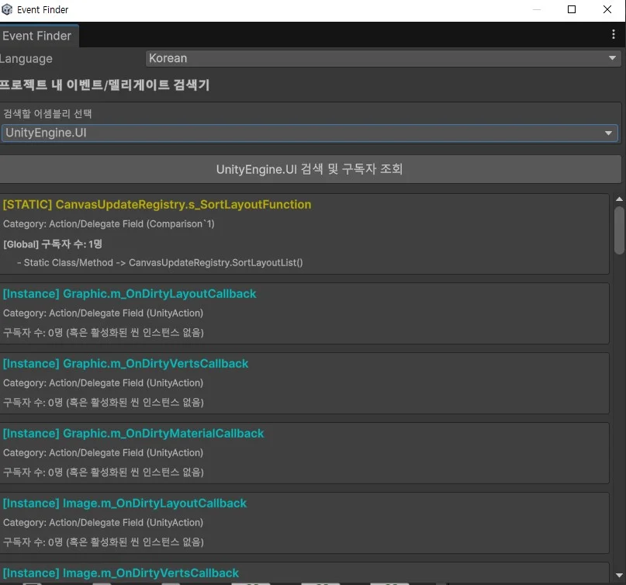Maximize the Event Finder window
Screen dimensions: 626x585
(571, 9)
